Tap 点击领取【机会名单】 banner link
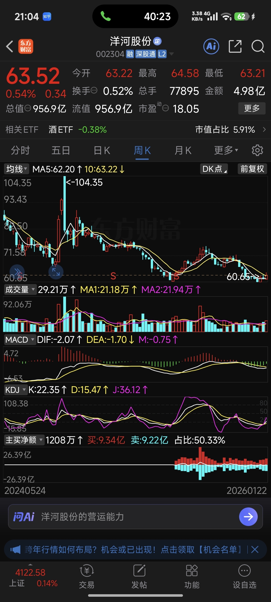271x602 pixels. 201,550
